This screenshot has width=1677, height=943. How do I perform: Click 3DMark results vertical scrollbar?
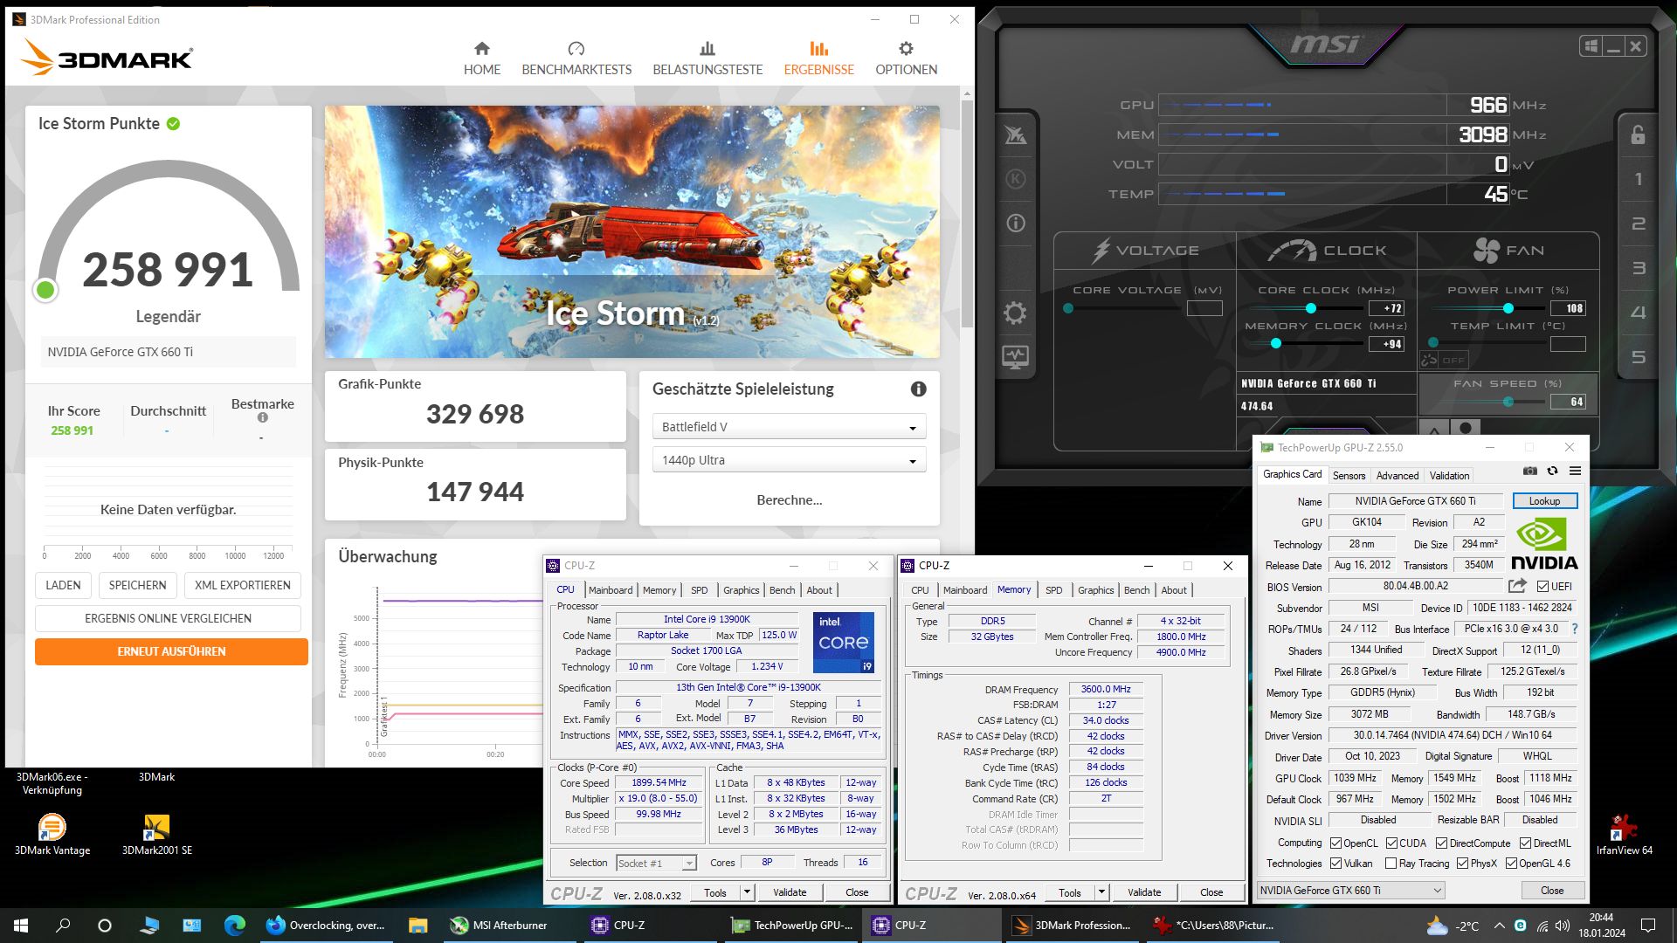(966, 213)
